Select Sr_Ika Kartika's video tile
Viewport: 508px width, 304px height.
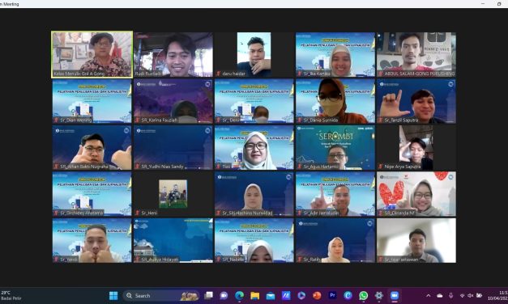[335, 54]
